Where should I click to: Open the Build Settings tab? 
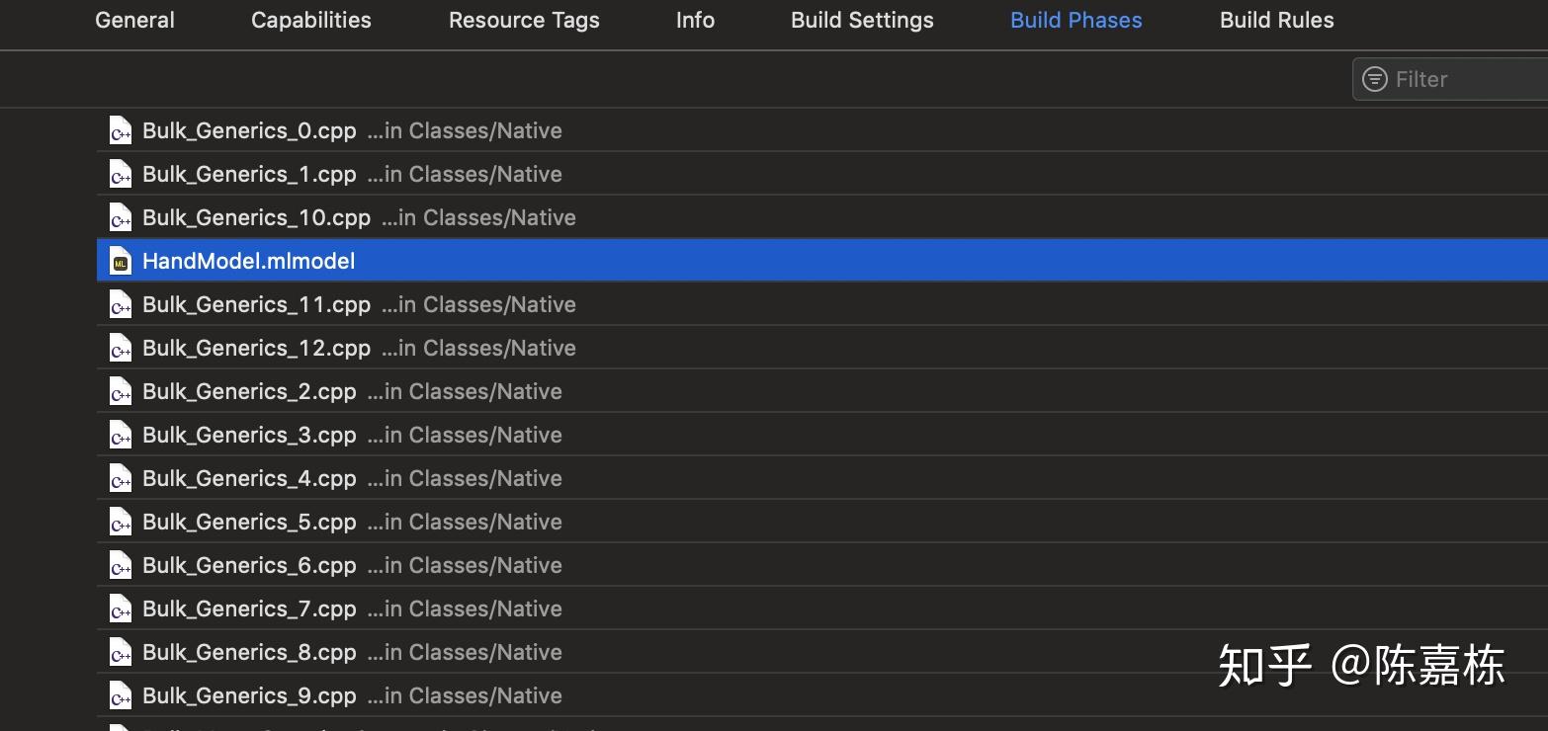(x=862, y=21)
